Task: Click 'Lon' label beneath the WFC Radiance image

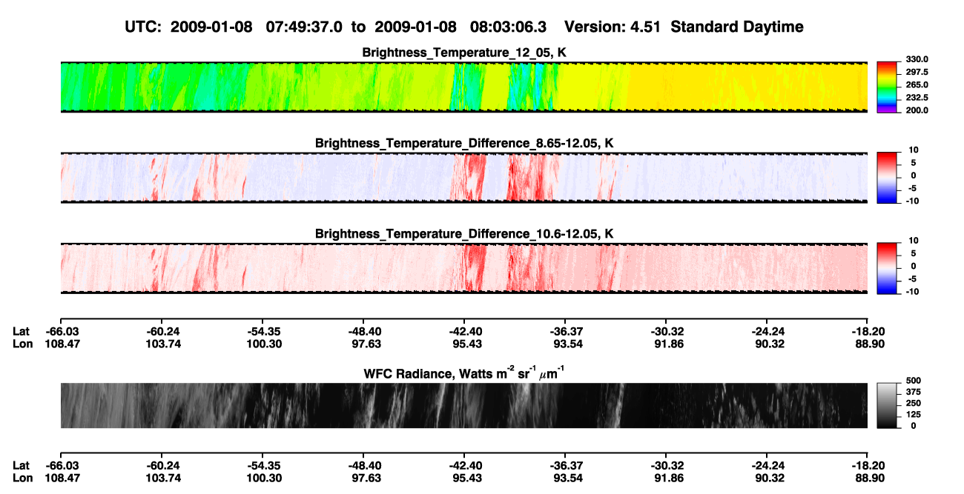Action: tap(22, 478)
